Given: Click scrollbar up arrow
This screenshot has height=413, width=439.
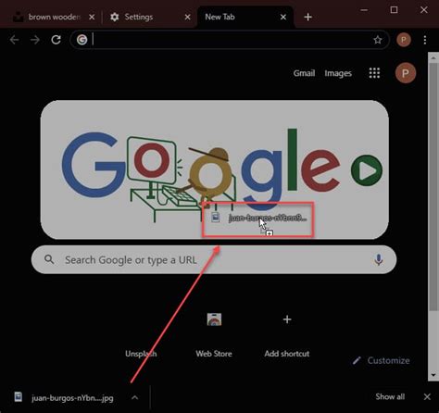Looking at the screenshot, I should tap(433, 57).
